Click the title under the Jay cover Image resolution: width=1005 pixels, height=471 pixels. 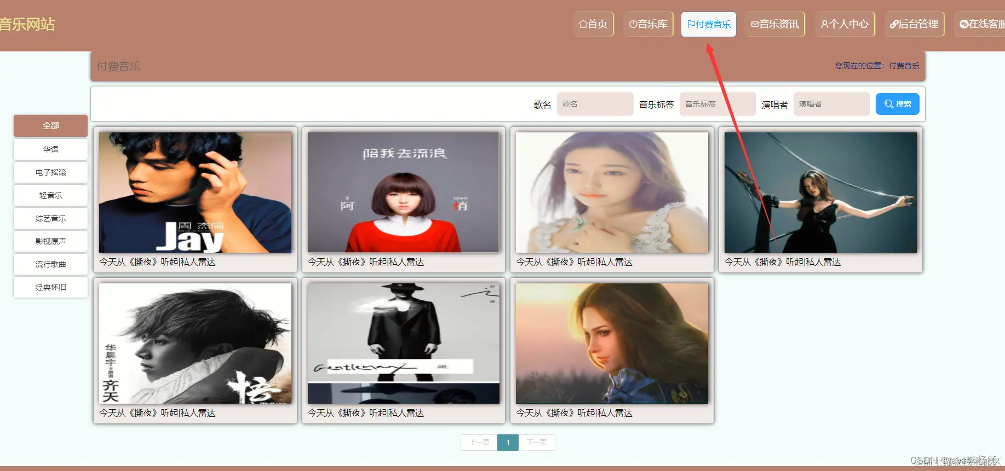tap(157, 262)
